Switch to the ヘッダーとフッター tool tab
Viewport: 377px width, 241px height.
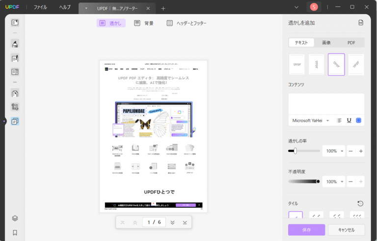coord(187,23)
